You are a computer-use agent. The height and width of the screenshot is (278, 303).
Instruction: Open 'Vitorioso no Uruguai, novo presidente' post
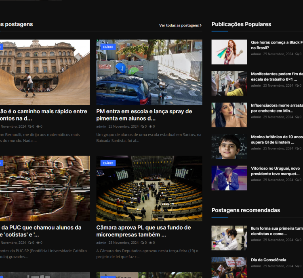coord(276,171)
